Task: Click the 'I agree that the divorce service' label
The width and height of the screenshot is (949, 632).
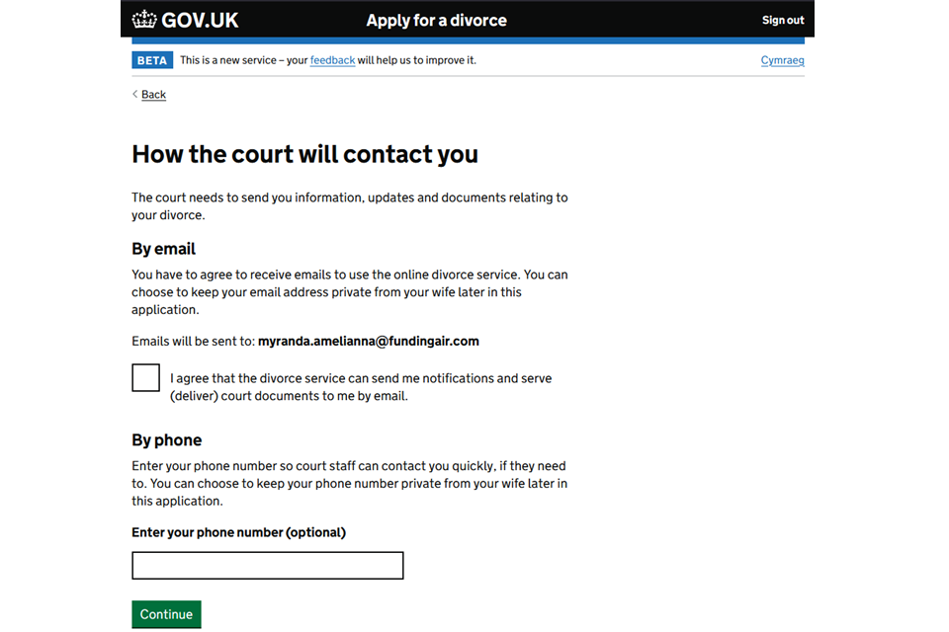Action: pyautogui.click(x=361, y=387)
